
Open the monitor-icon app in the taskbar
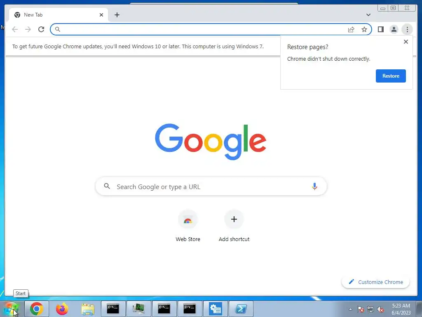point(138,309)
